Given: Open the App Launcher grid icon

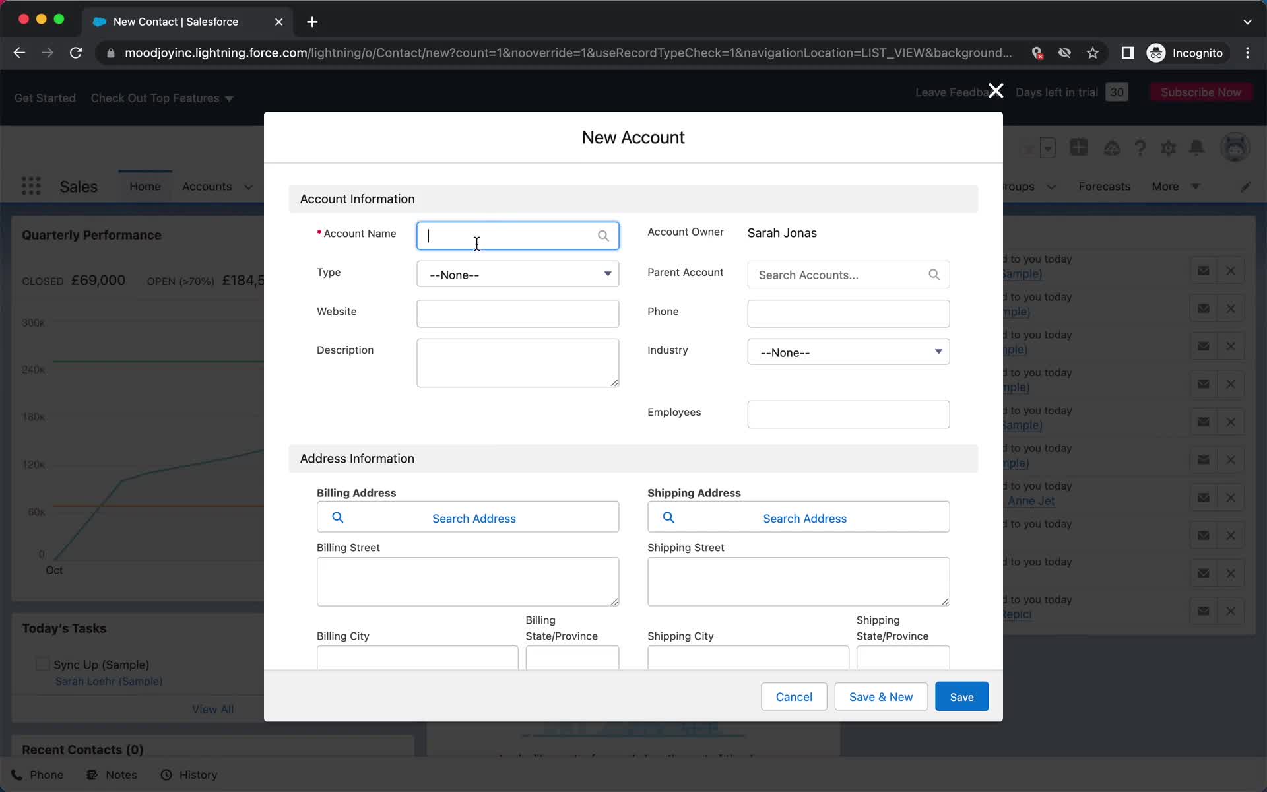Looking at the screenshot, I should [x=31, y=186].
